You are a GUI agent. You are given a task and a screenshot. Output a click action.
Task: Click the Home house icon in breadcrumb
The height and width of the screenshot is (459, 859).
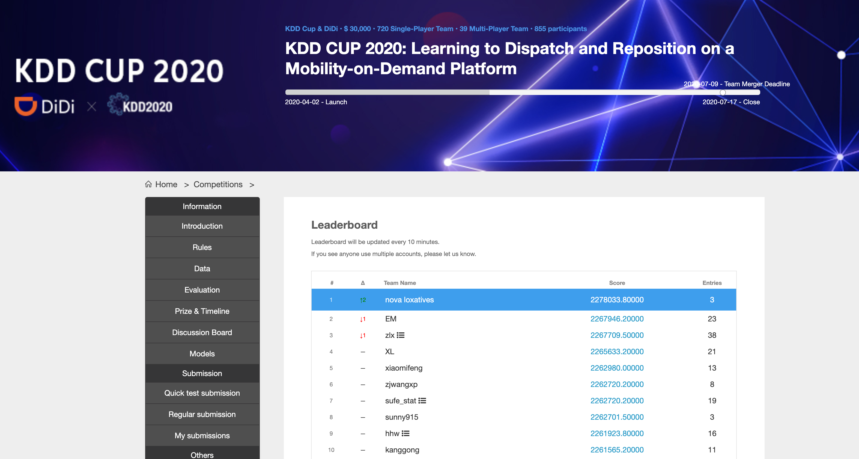click(x=148, y=184)
